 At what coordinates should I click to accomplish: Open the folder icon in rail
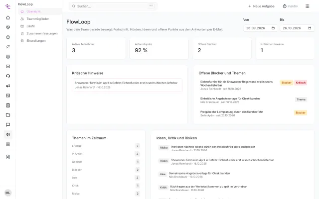click(8, 115)
